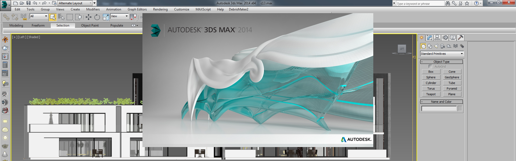The width and height of the screenshot is (516, 161).
Task: Activate the Select and Link tool
Action: pos(6,17)
